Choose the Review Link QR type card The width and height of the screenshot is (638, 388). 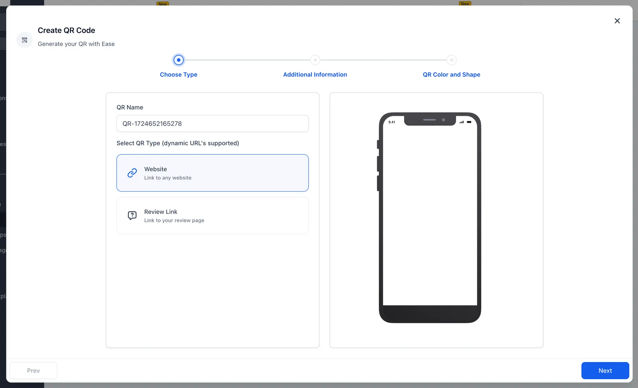pyautogui.click(x=213, y=216)
